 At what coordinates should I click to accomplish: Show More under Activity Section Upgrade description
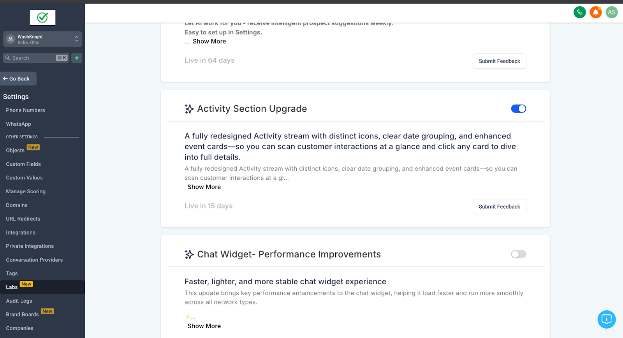click(204, 187)
